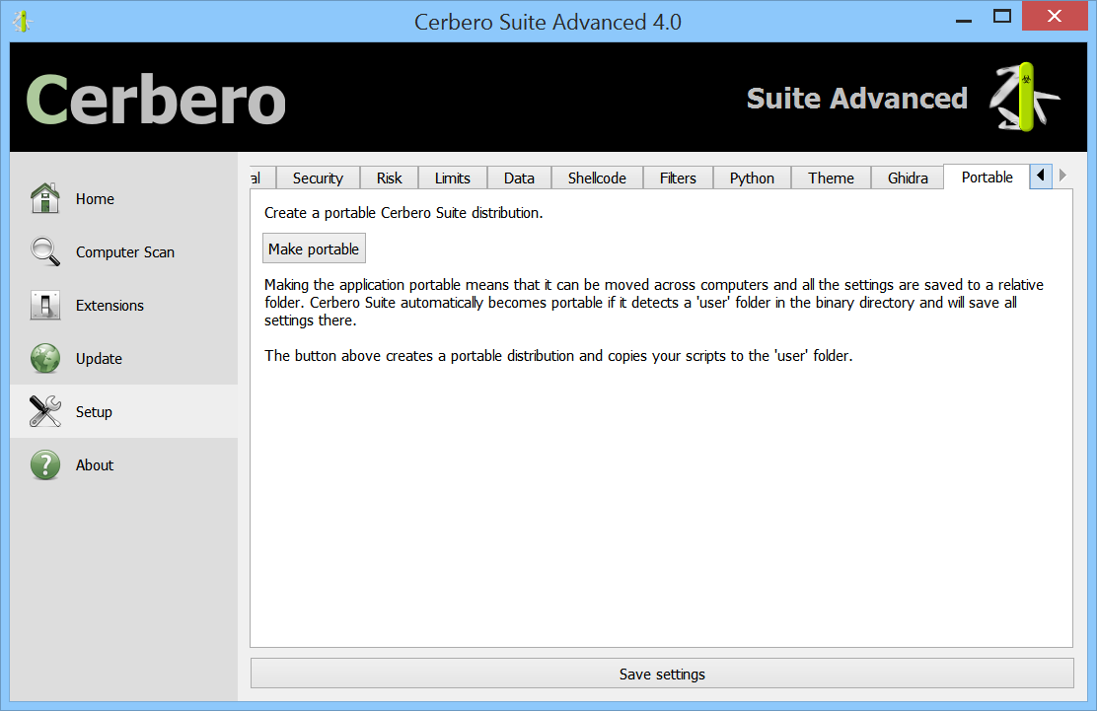Select the About sidebar label
1097x711 pixels.
click(95, 464)
